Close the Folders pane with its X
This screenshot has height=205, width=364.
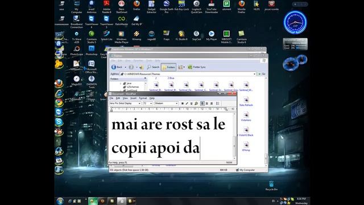tap(145, 79)
